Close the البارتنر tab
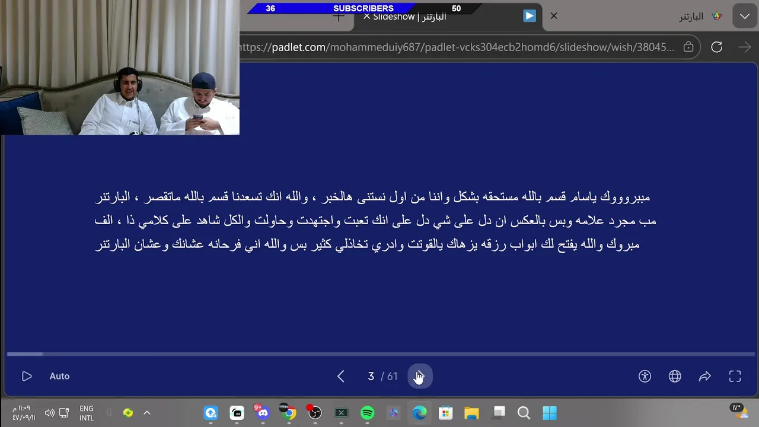The width and height of the screenshot is (759, 427). 554,16
